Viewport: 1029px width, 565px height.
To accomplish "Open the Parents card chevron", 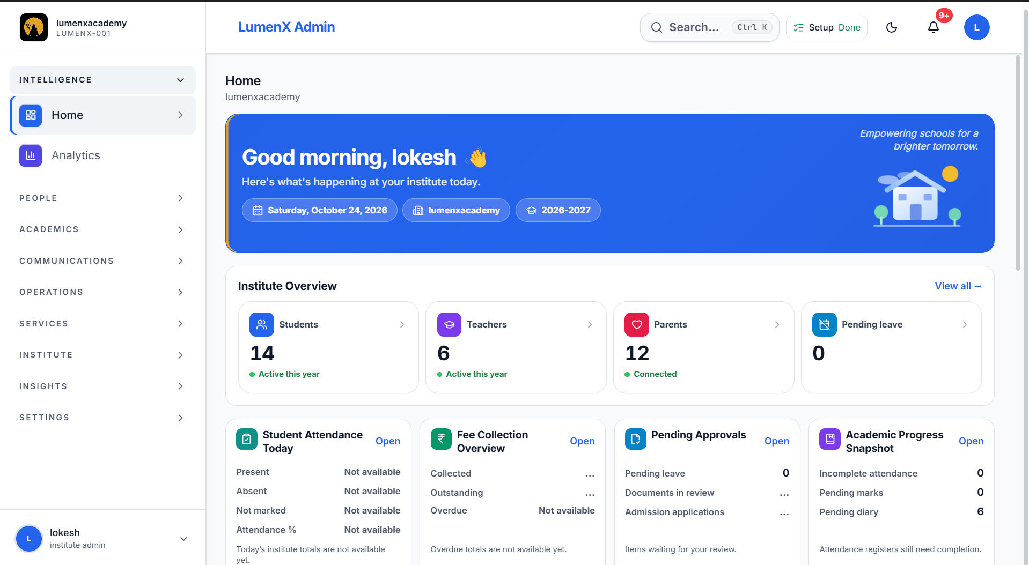I will pos(777,325).
